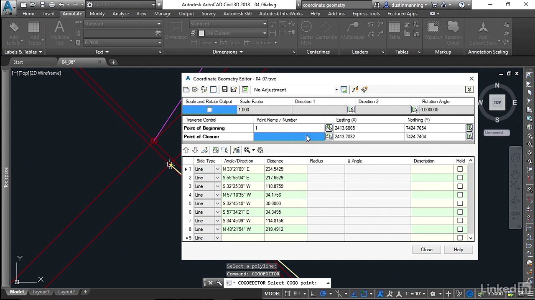Check Hold box for row 4
Viewport: 535px width, 300px height.
460,195
